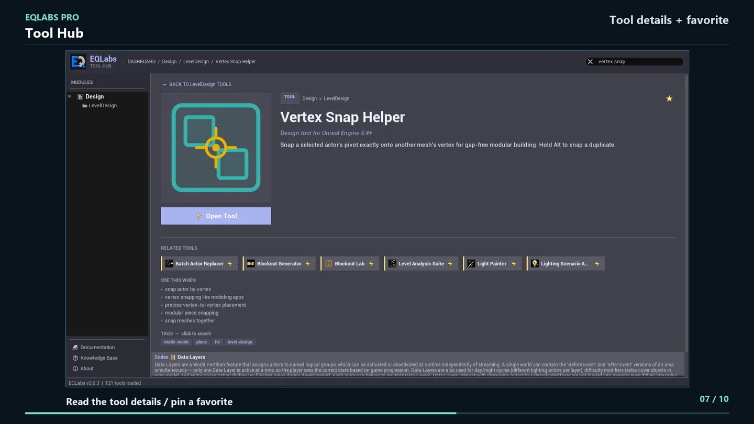The width and height of the screenshot is (754, 424).
Task: Go back to LevelDesign tools
Action: pos(197,84)
